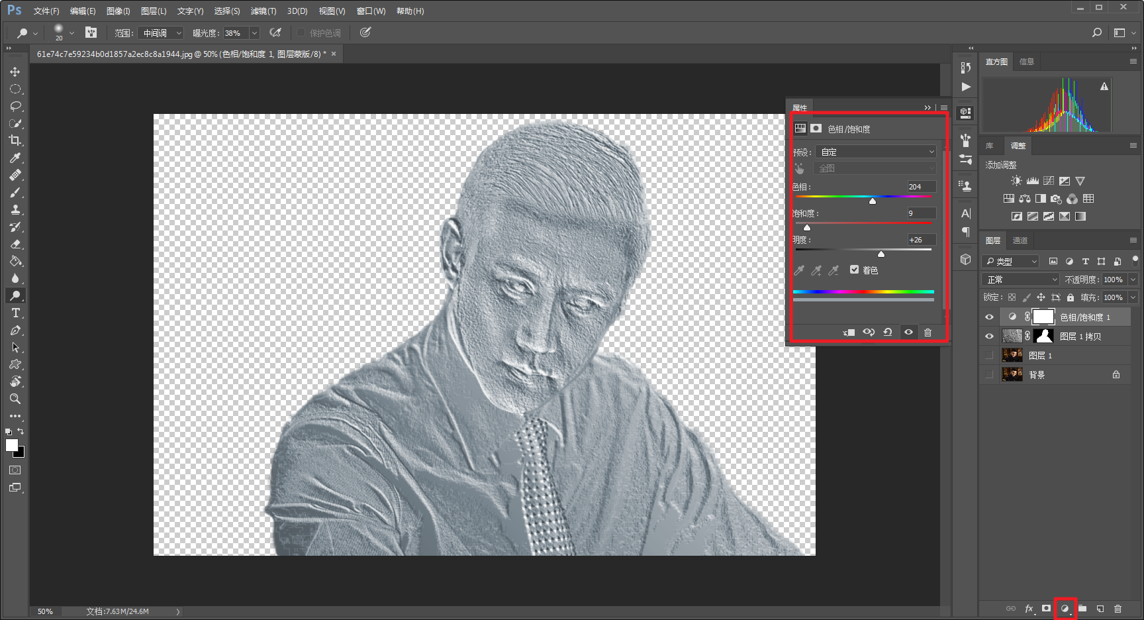The image size is (1144, 620).
Task: Open the 图像(I) menu
Action: click(118, 11)
